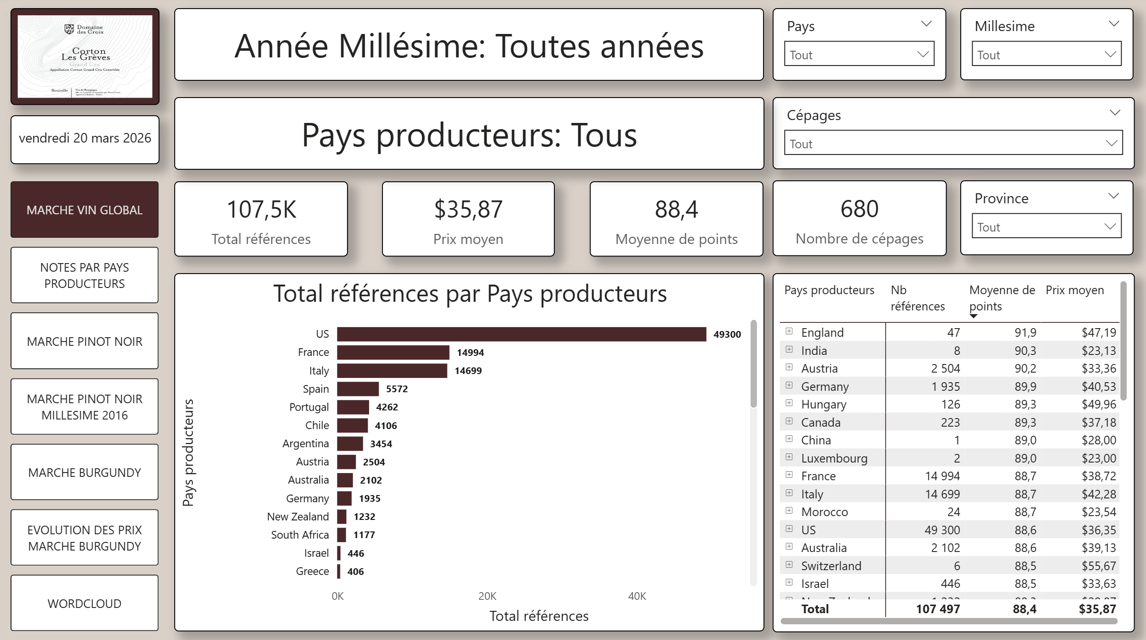Sort table by Nb références header

click(x=918, y=298)
